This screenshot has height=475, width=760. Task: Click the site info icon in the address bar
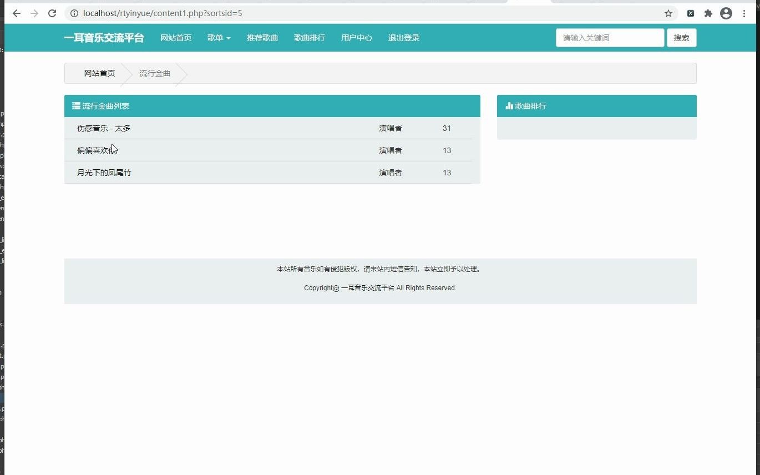[74, 13]
